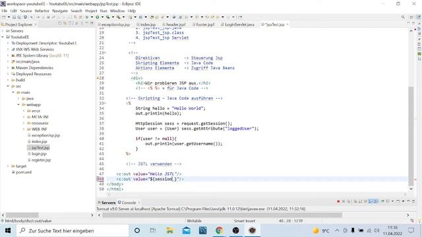Open Windows Start menu
This screenshot has width=422, height=237.
click(x=7, y=230)
